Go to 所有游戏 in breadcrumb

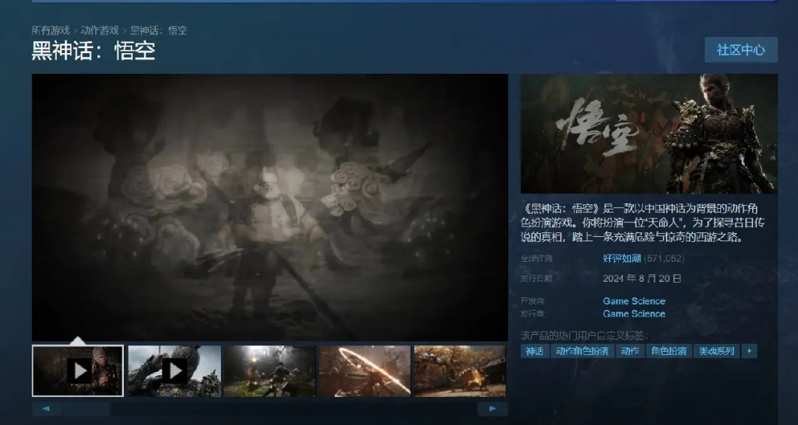click(50, 30)
